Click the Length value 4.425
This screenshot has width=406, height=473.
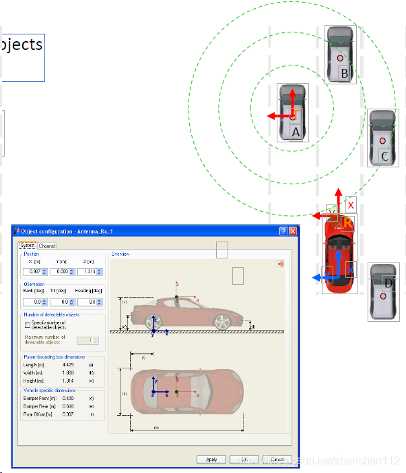coord(68,365)
